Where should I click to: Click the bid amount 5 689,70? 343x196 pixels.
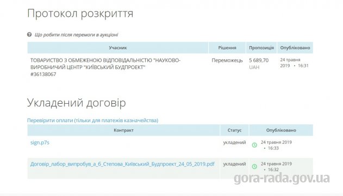[x=259, y=60]
